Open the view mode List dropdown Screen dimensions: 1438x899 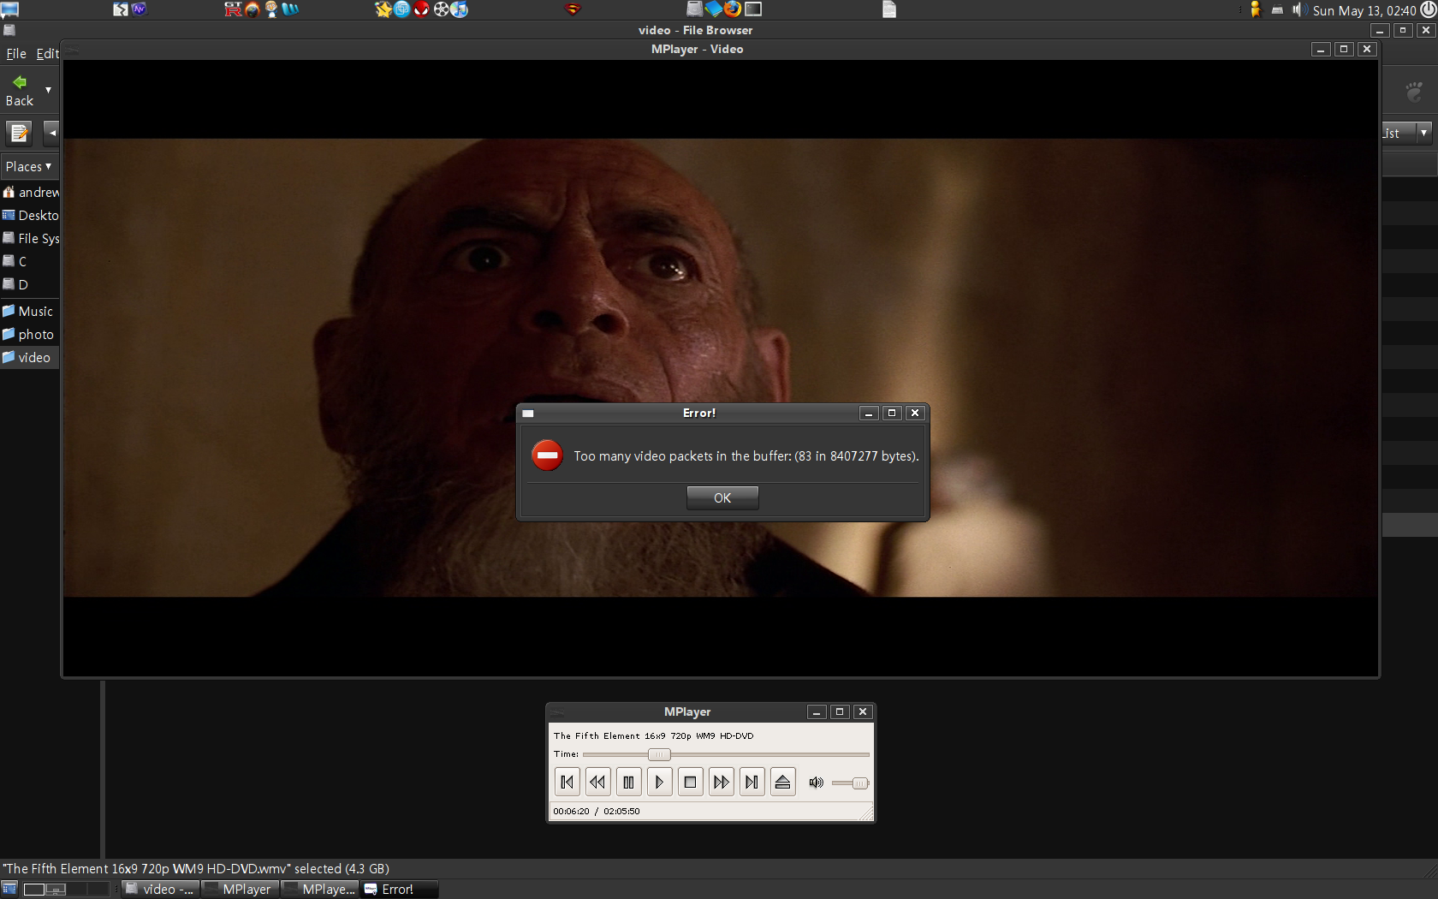[1407, 133]
